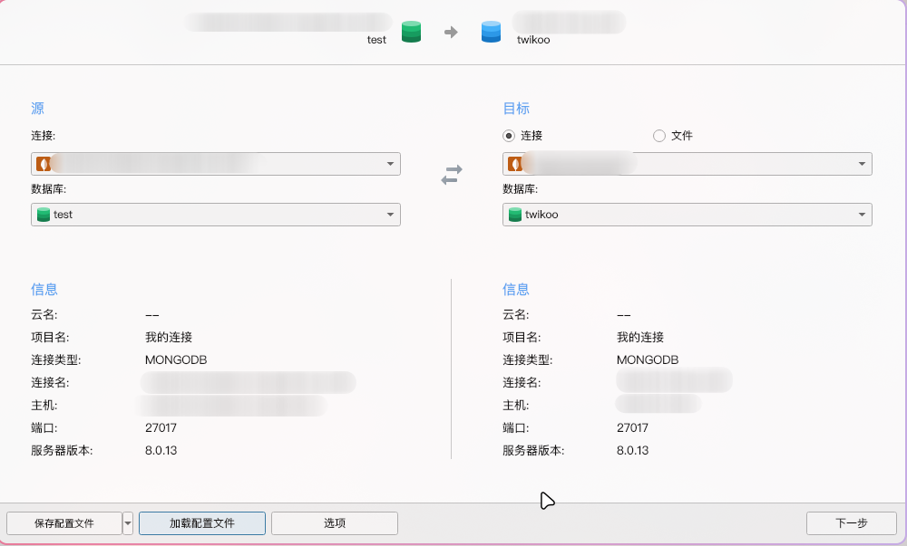Select the 连接 radio button for target

(509, 136)
